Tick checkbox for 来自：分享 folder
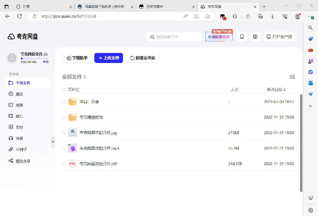 pos(63,102)
